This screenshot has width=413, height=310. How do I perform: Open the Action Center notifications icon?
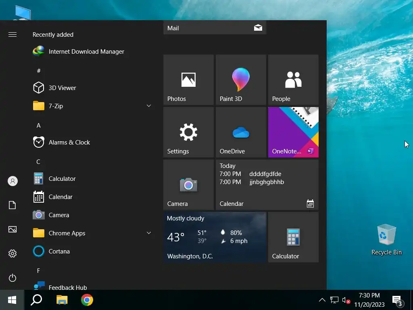click(398, 300)
